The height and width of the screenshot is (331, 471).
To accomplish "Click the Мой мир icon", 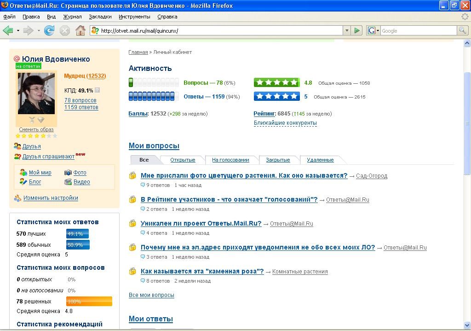I will click(x=23, y=173).
